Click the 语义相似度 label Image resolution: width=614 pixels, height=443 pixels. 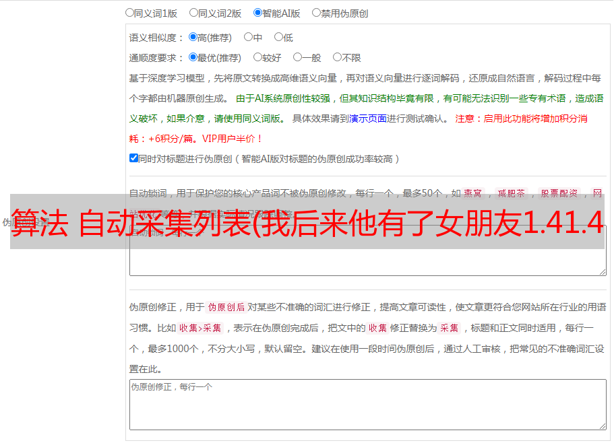(156, 38)
